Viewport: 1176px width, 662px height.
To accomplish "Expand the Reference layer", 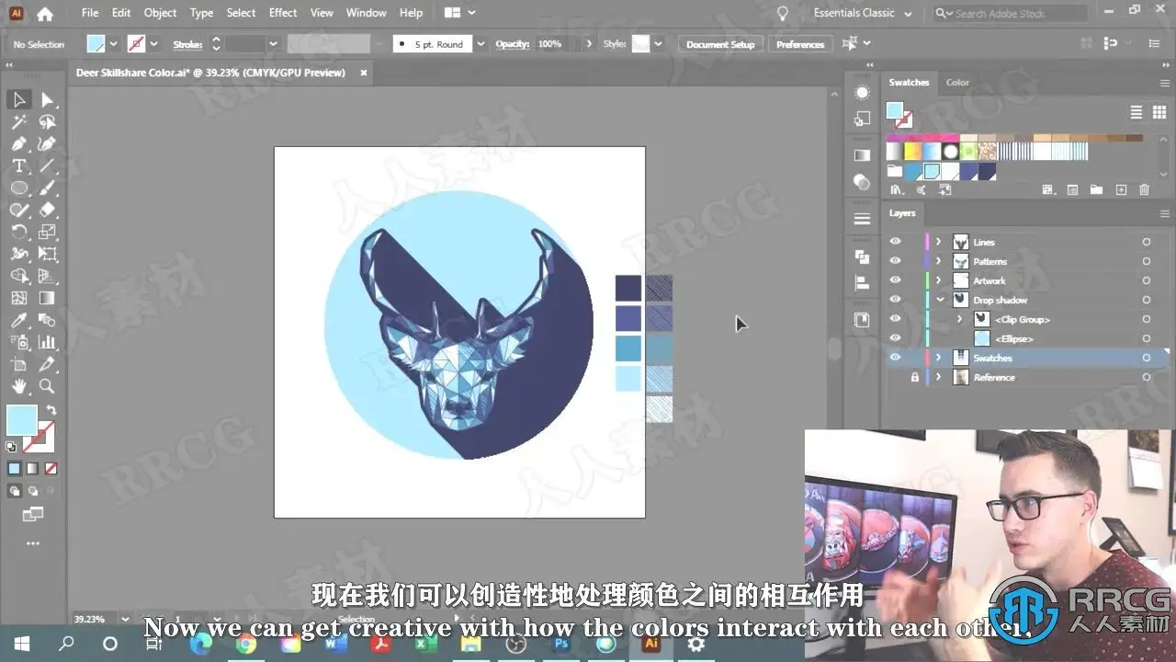I will coord(939,377).
